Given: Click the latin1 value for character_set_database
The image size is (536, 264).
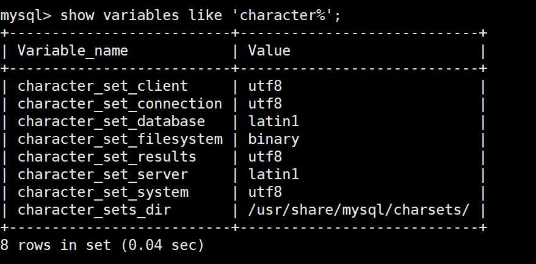Looking at the screenshot, I should (273, 121).
